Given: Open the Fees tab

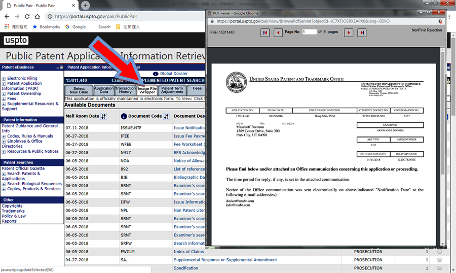Looking at the screenshot, I should 197,90.
